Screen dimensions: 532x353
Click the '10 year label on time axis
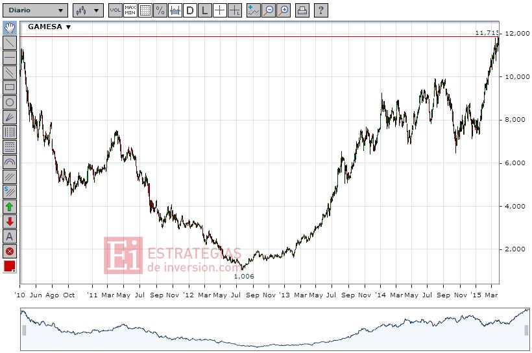[20, 295]
